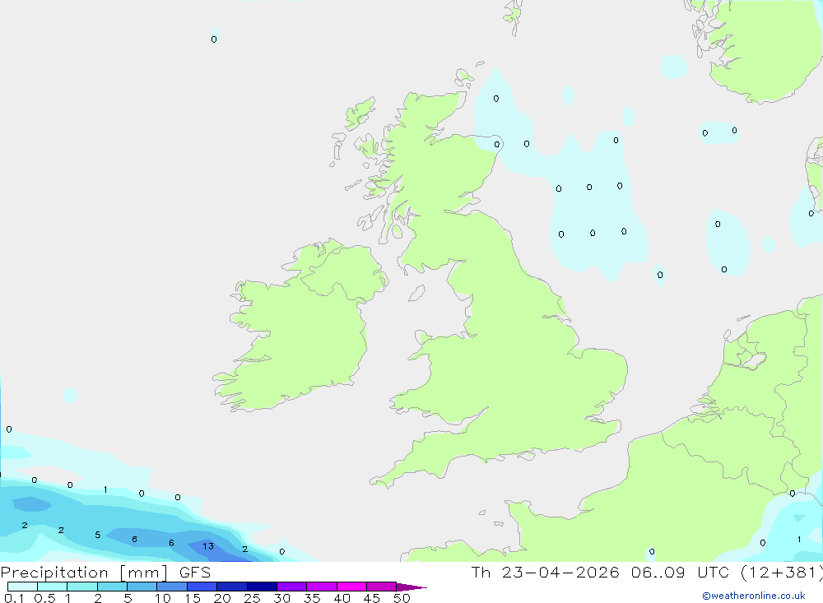Select the 40–45 mm magenta legend swatch
The height and width of the screenshot is (603, 823).
point(351,587)
